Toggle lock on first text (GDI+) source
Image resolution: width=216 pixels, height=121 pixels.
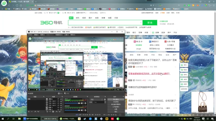pyautogui.click(x=61, y=101)
